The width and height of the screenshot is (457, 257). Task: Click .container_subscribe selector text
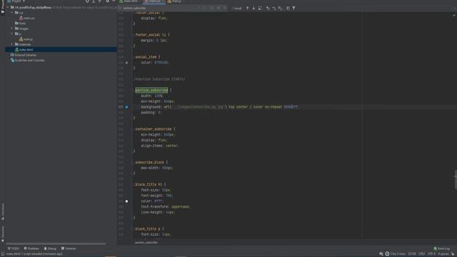(153, 129)
